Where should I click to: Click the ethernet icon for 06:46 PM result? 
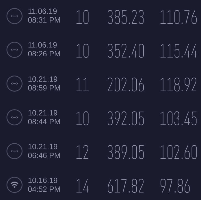point(14,151)
